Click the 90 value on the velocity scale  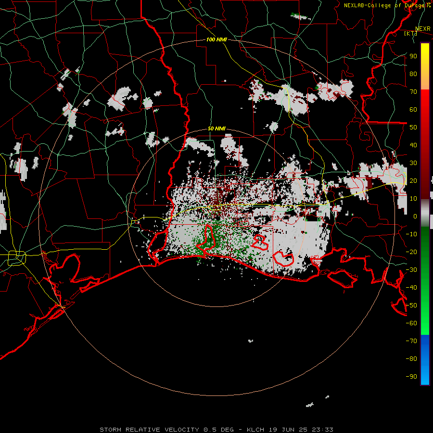(x=413, y=56)
